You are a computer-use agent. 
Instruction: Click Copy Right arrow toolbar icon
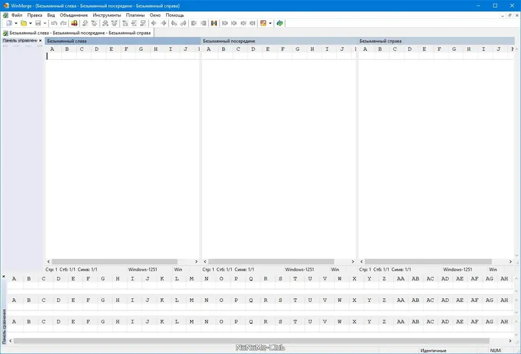click(x=154, y=23)
